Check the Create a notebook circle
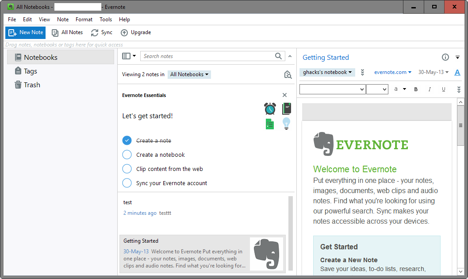 [x=127, y=155]
